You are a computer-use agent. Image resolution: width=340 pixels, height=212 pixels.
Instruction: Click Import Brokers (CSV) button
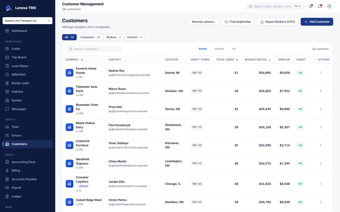[277, 22]
